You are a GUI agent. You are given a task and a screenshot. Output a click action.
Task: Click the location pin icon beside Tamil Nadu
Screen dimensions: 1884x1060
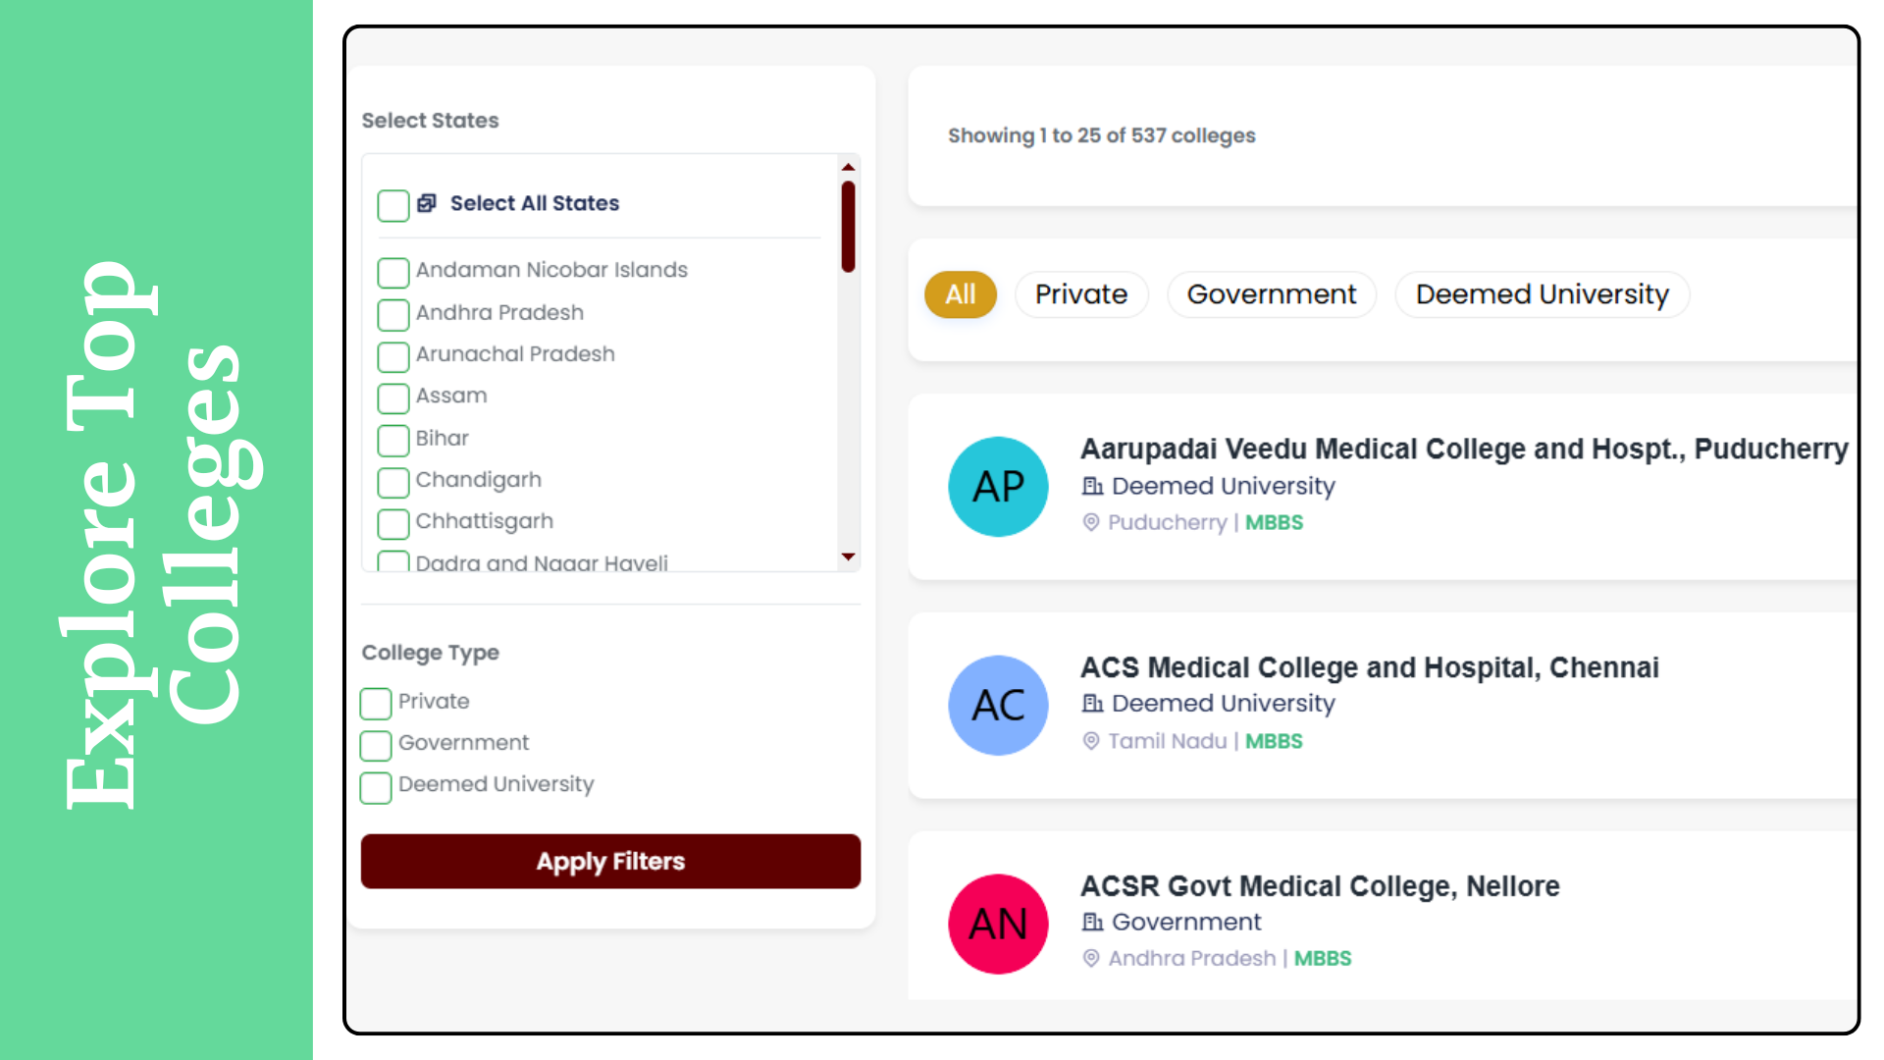pyautogui.click(x=1091, y=741)
